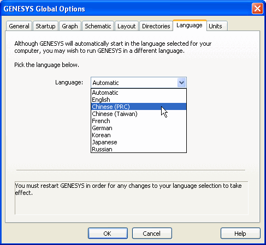Switch to the Startup tab
This screenshot has width=266, height=245.
(45, 26)
